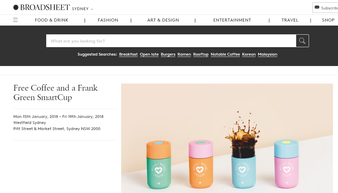The image size is (338, 193).
Task: Select the Open late suggested search
Action: (x=149, y=55)
